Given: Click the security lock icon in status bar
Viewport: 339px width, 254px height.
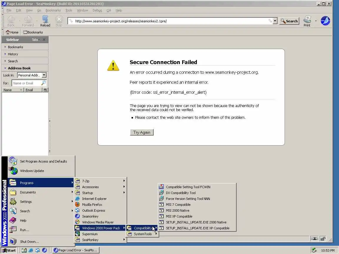Looking at the screenshot, I should pyautogui.click(x=323, y=238).
